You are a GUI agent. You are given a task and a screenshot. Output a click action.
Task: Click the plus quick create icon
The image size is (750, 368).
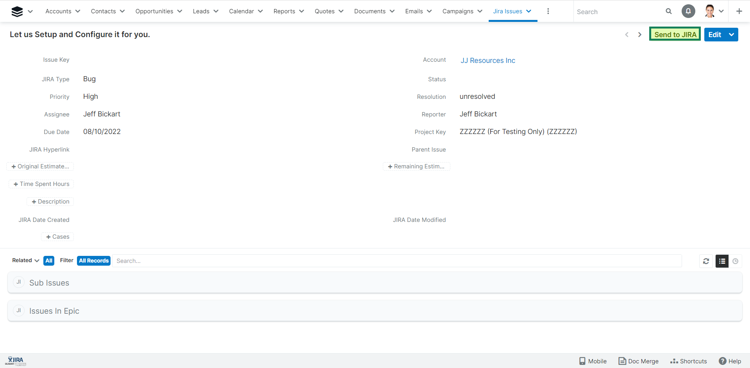click(x=739, y=11)
